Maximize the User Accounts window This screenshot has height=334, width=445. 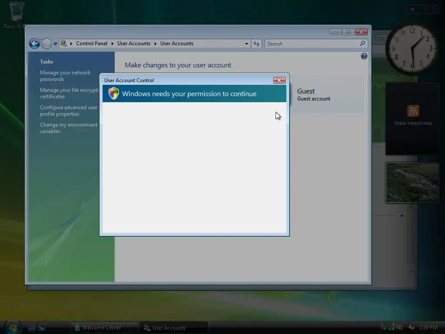point(348,32)
